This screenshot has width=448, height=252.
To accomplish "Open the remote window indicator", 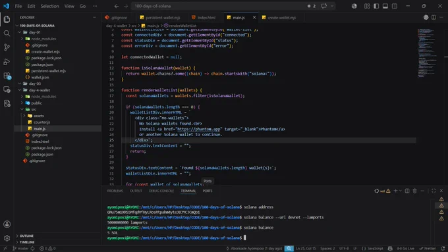I will [x=5, y=249].
